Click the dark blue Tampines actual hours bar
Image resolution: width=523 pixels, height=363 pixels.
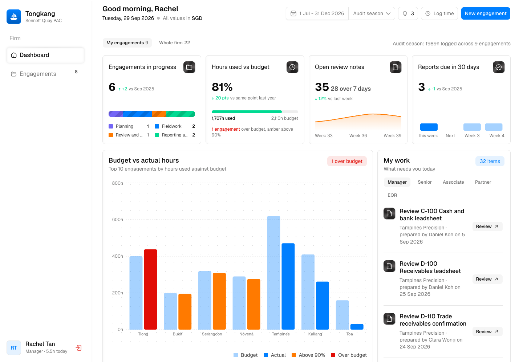pyautogui.click(x=288, y=286)
